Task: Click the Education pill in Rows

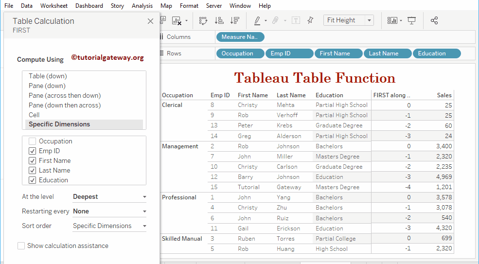Action: [437, 53]
